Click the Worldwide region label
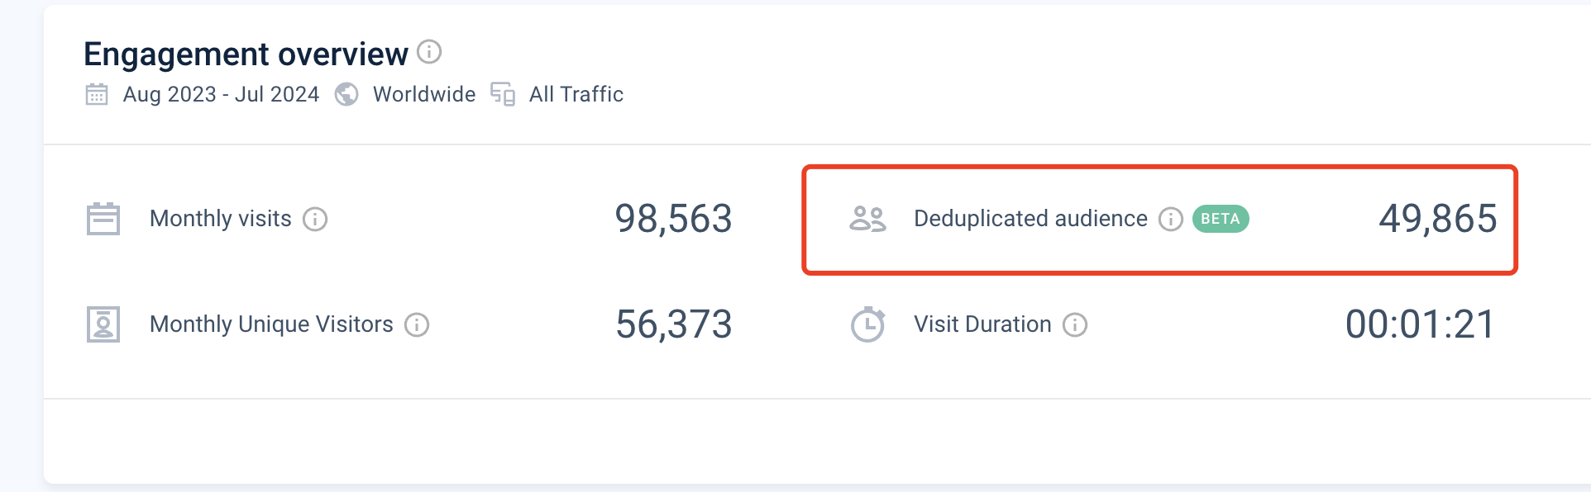The height and width of the screenshot is (492, 1591). click(424, 94)
